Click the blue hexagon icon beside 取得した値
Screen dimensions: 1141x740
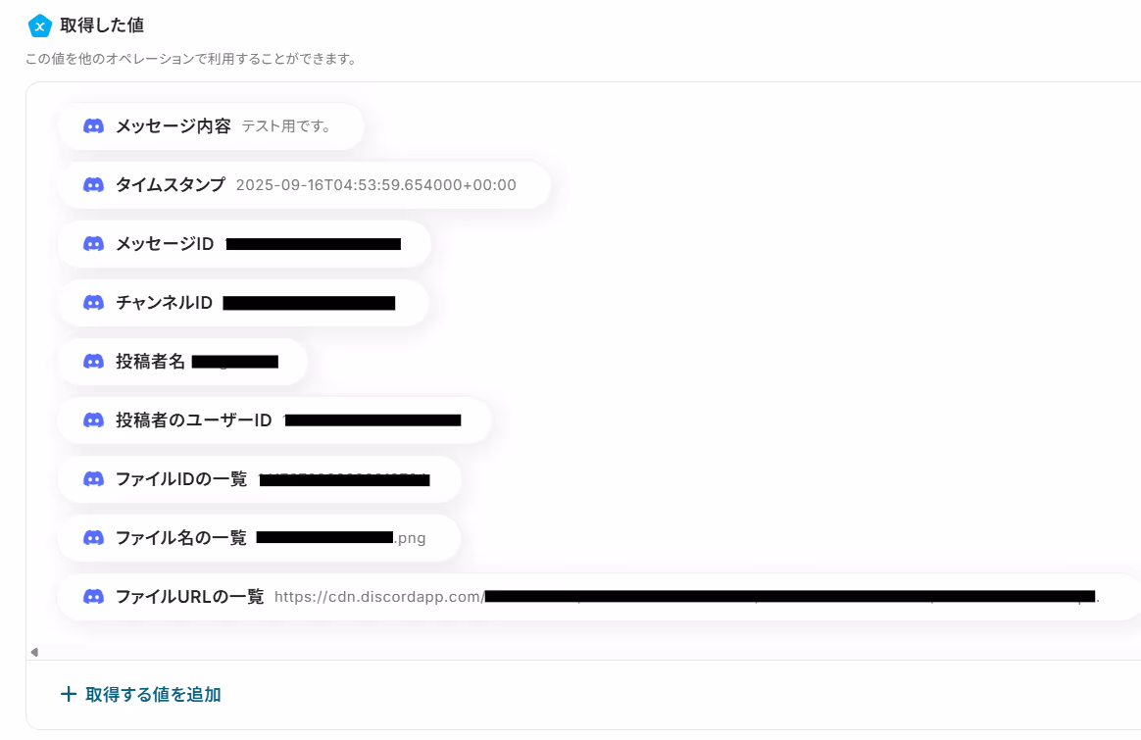(39, 26)
